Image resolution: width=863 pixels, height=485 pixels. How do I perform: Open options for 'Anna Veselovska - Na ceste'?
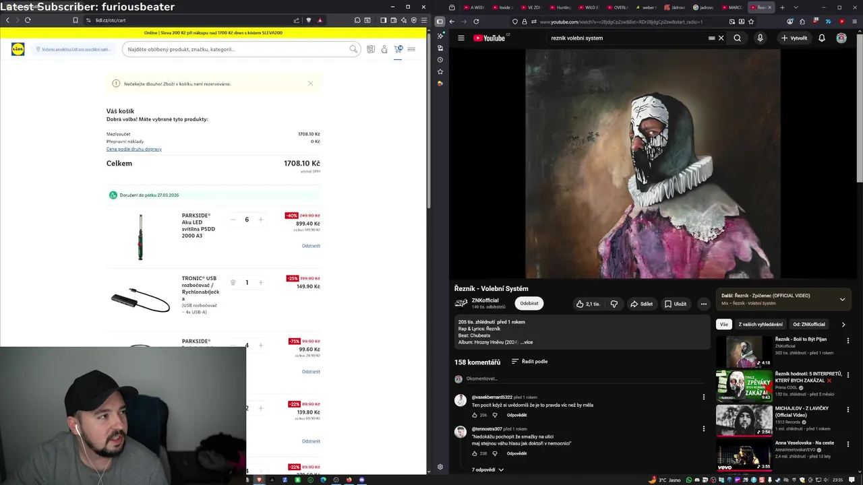click(x=848, y=444)
